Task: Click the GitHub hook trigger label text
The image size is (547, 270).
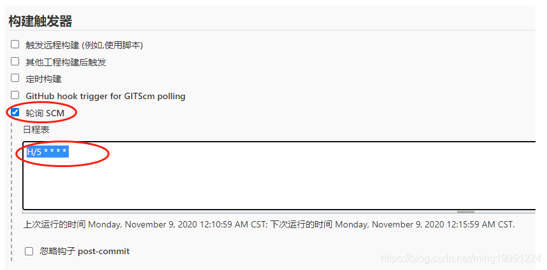Action: [x=105, y=96]
